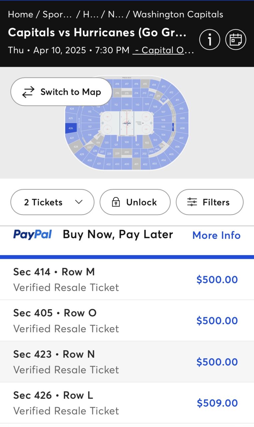Select section 414 on the arena map
The width and height of the screenshot is (254, 427).
click(x=154, y=85)
